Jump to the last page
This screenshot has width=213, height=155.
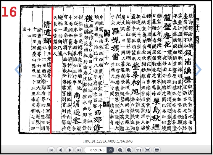(79, 150)
